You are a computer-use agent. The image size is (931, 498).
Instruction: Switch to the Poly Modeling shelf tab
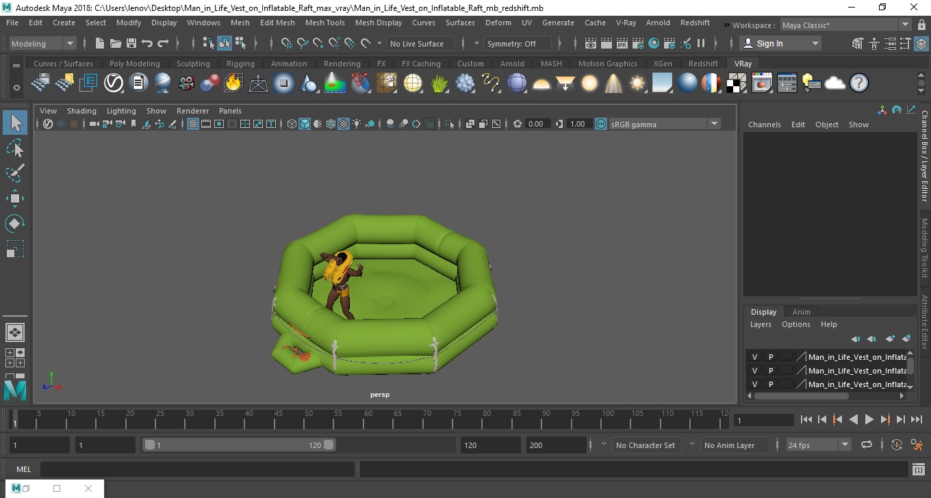[x=135, y=64]
